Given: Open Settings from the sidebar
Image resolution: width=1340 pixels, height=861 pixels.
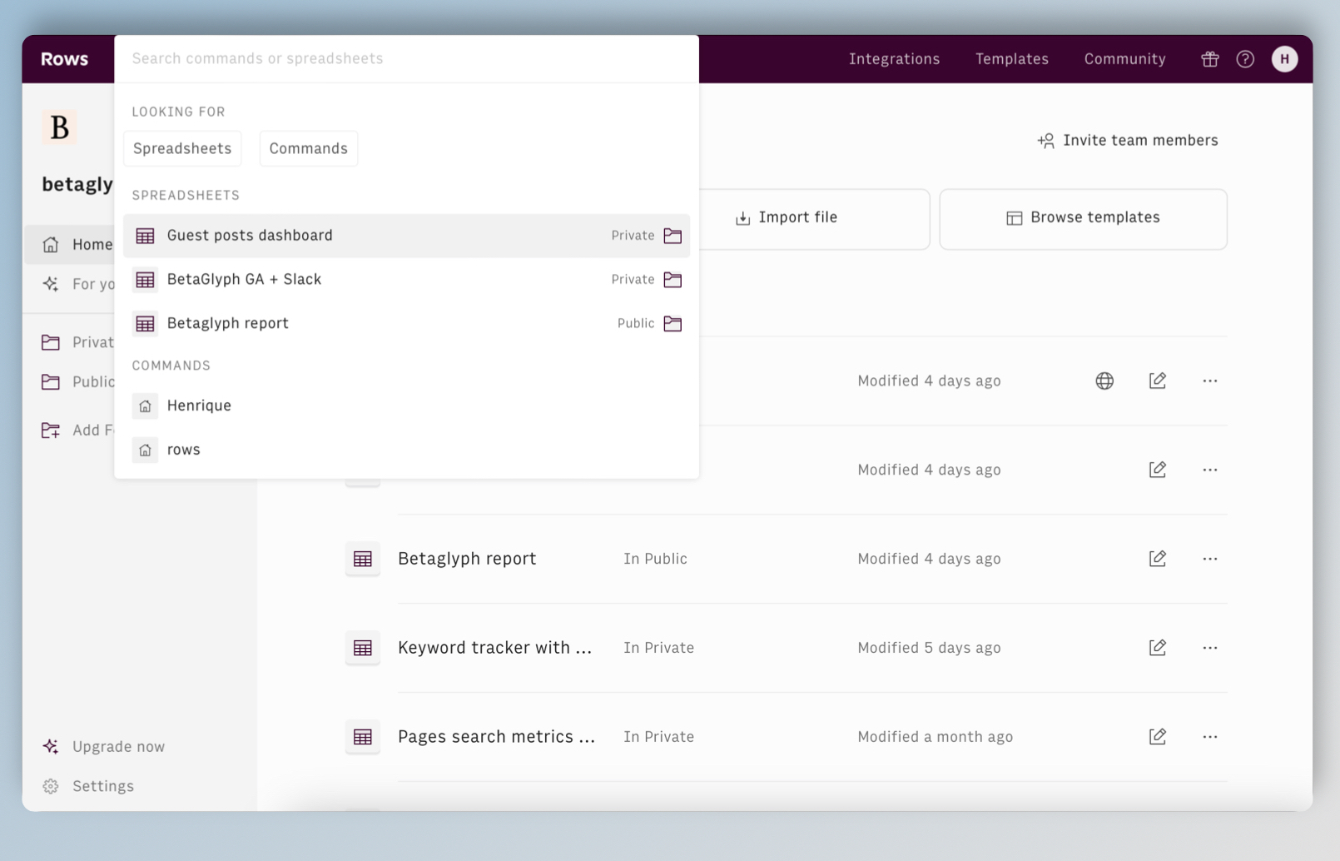Looking at the screenshot, I should (88, 786).
